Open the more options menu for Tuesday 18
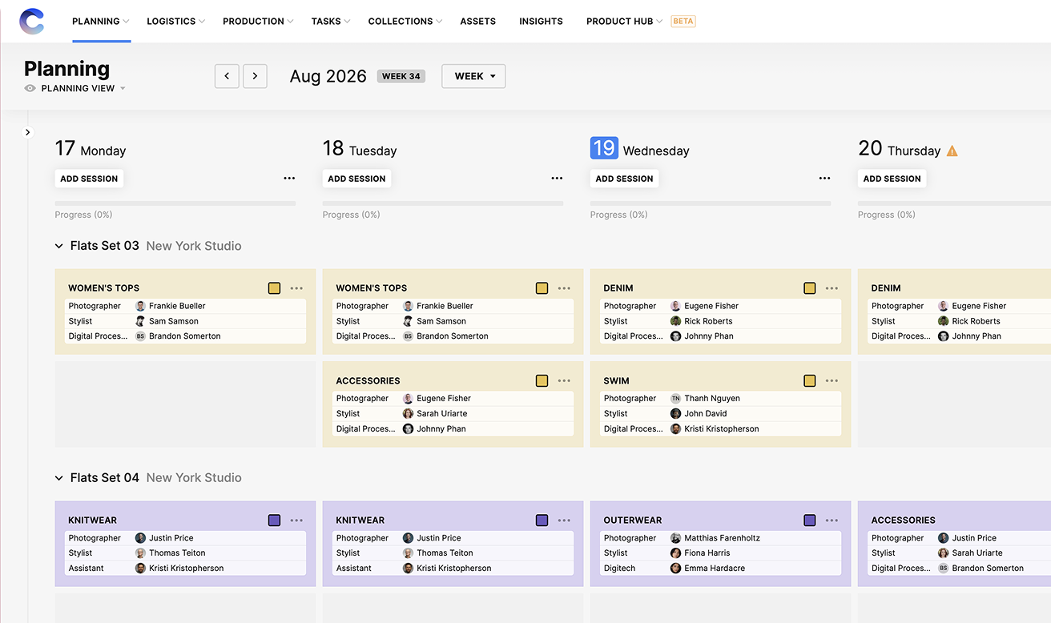This screenshot has height=623, width=1051. click(557, 179)
